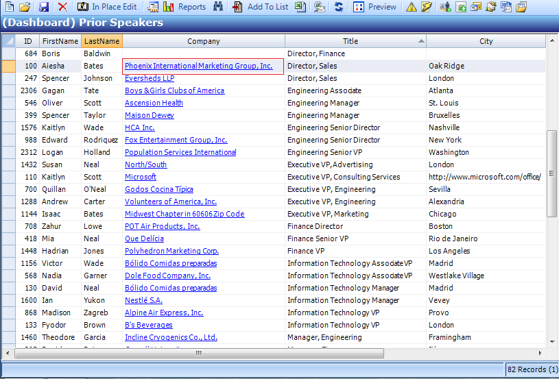Open the Godos Cocina Típica link
The height and width of the screenshot is (379, 559).
[158, 189]
